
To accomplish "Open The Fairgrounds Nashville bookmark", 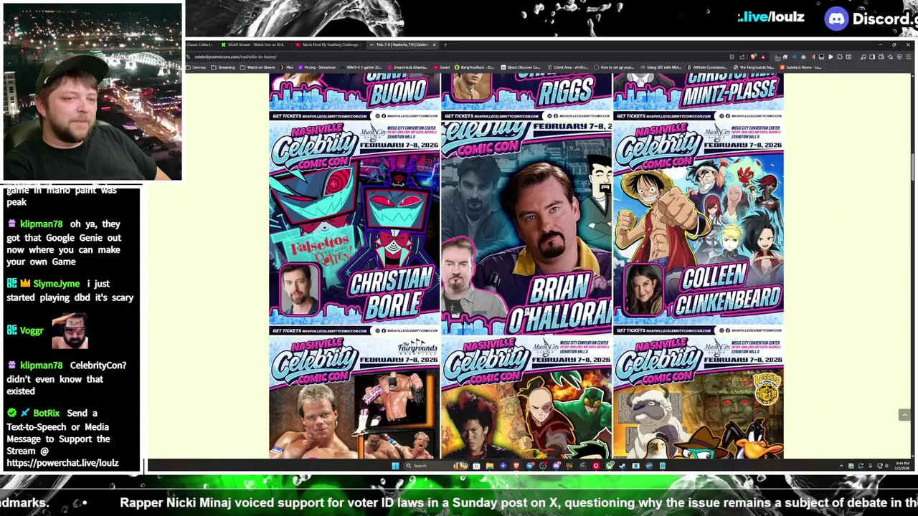I will pos(754,67).
